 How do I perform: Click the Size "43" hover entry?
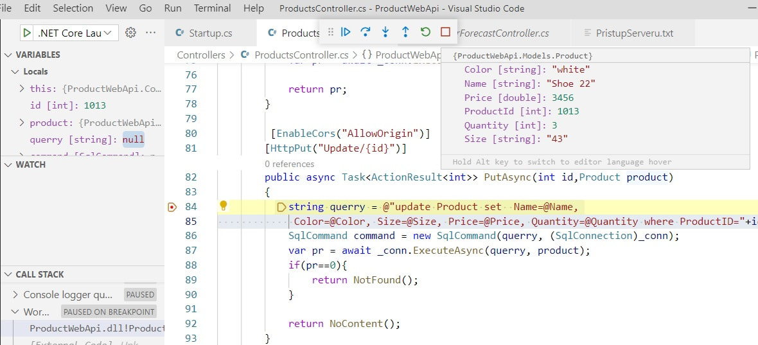click(516, 139)
